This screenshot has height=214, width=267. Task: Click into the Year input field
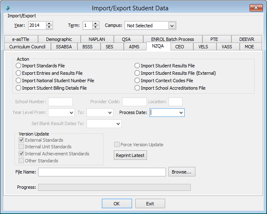[37, 25]
